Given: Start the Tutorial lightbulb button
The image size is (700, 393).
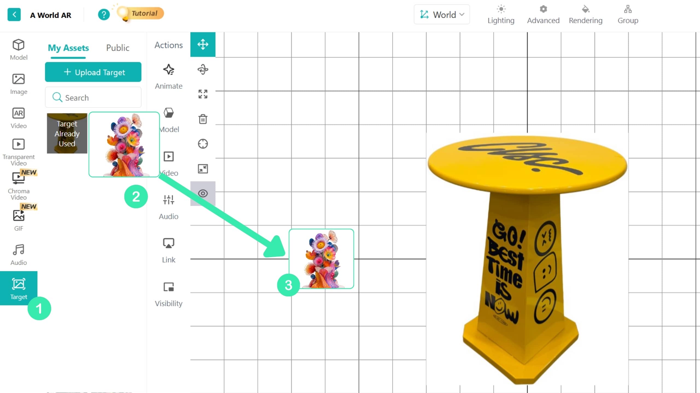Looking at the screenshot, I should pos(140,13).
